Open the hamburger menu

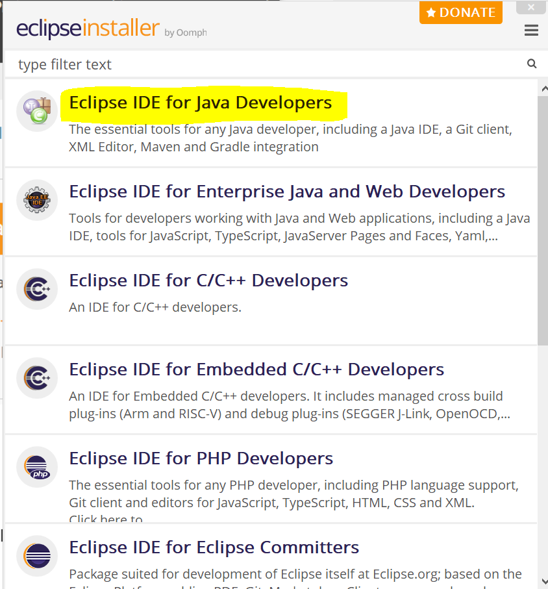(531, 30)
